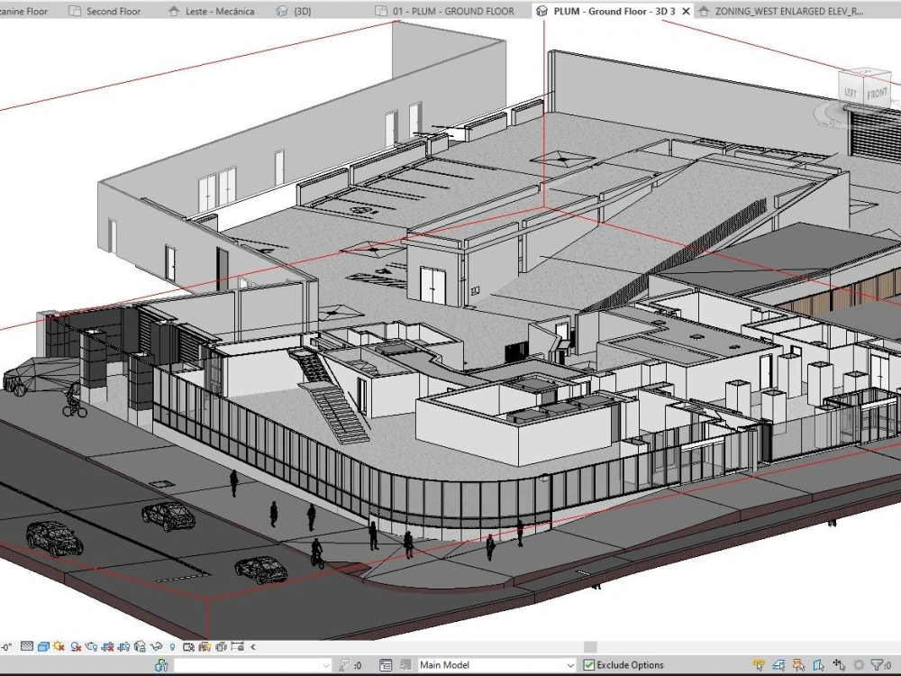Click the Temporary Hide/Isolate glasses icon
The width and height of the screenshot is (901, 676).
(154, 646)
